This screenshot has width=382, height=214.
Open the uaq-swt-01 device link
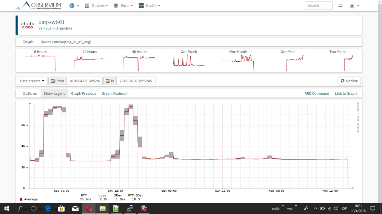pos(51,22)
